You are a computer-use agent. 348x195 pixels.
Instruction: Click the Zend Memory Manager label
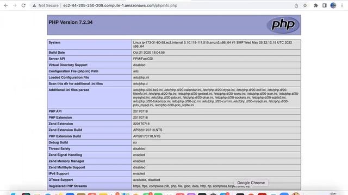point(66,161)
